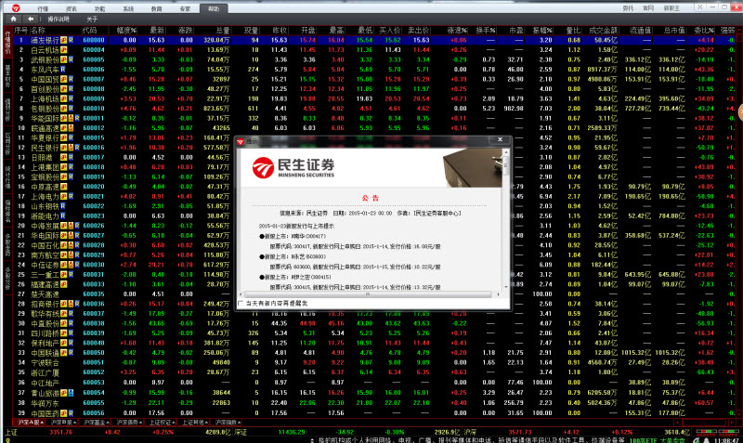Select stock code 600030 中信证券
This screenshot has width=743, height=443.
pos(94,265)
